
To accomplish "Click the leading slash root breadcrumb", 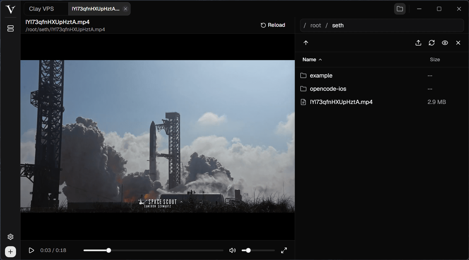I will pos(305,25).
